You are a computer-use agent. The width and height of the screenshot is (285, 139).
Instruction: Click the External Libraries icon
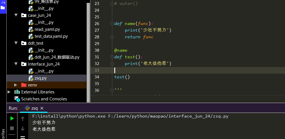[17, 92]
